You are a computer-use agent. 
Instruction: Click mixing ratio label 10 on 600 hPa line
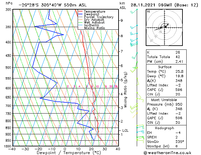(97, 86)
